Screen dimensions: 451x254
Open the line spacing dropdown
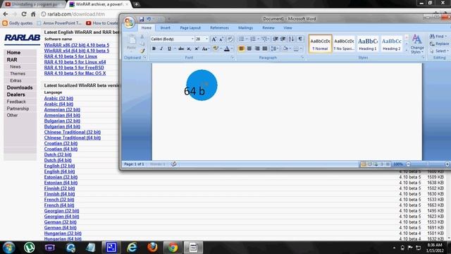coord(275,49)
